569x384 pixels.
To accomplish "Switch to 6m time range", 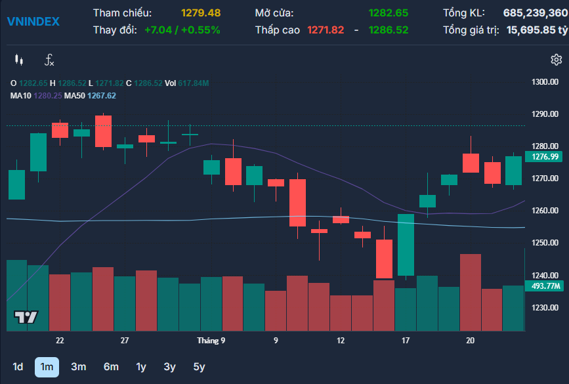I will tap(111, 367).
